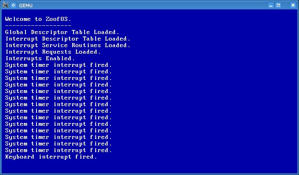This screenshot has height=175, width=299.
Task: Click the 'Keyboard interrupt fired.' line
Action: [51, 157]
